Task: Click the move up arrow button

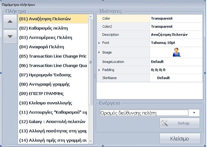Action: coord(10,22)
